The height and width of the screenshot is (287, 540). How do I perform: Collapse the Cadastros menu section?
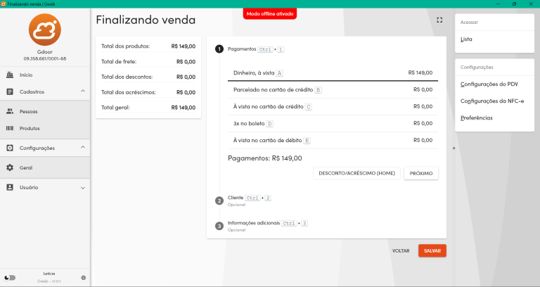pos(82,91)
